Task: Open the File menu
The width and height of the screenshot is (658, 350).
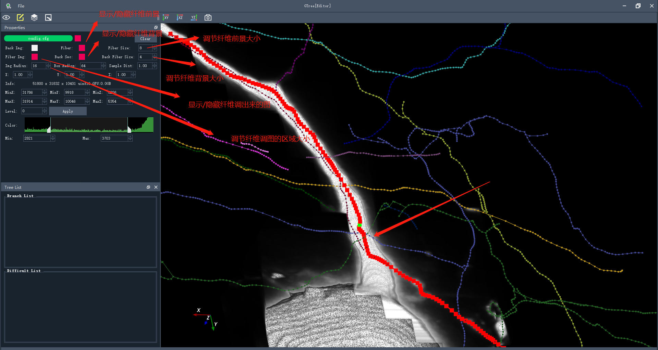Action: click(21, 6)
